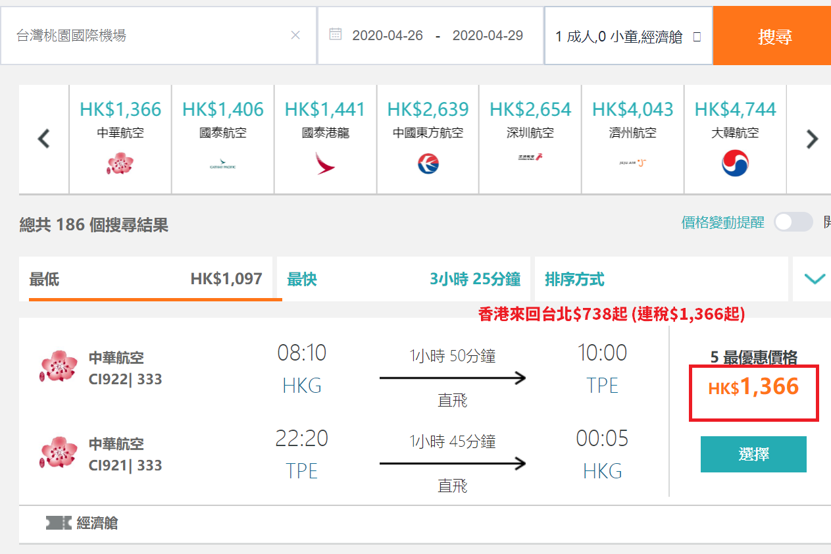This screenshot has width=831, height=554.
Task: Click the HK$1,366 carousel price
Action: [x=120, y=109]
